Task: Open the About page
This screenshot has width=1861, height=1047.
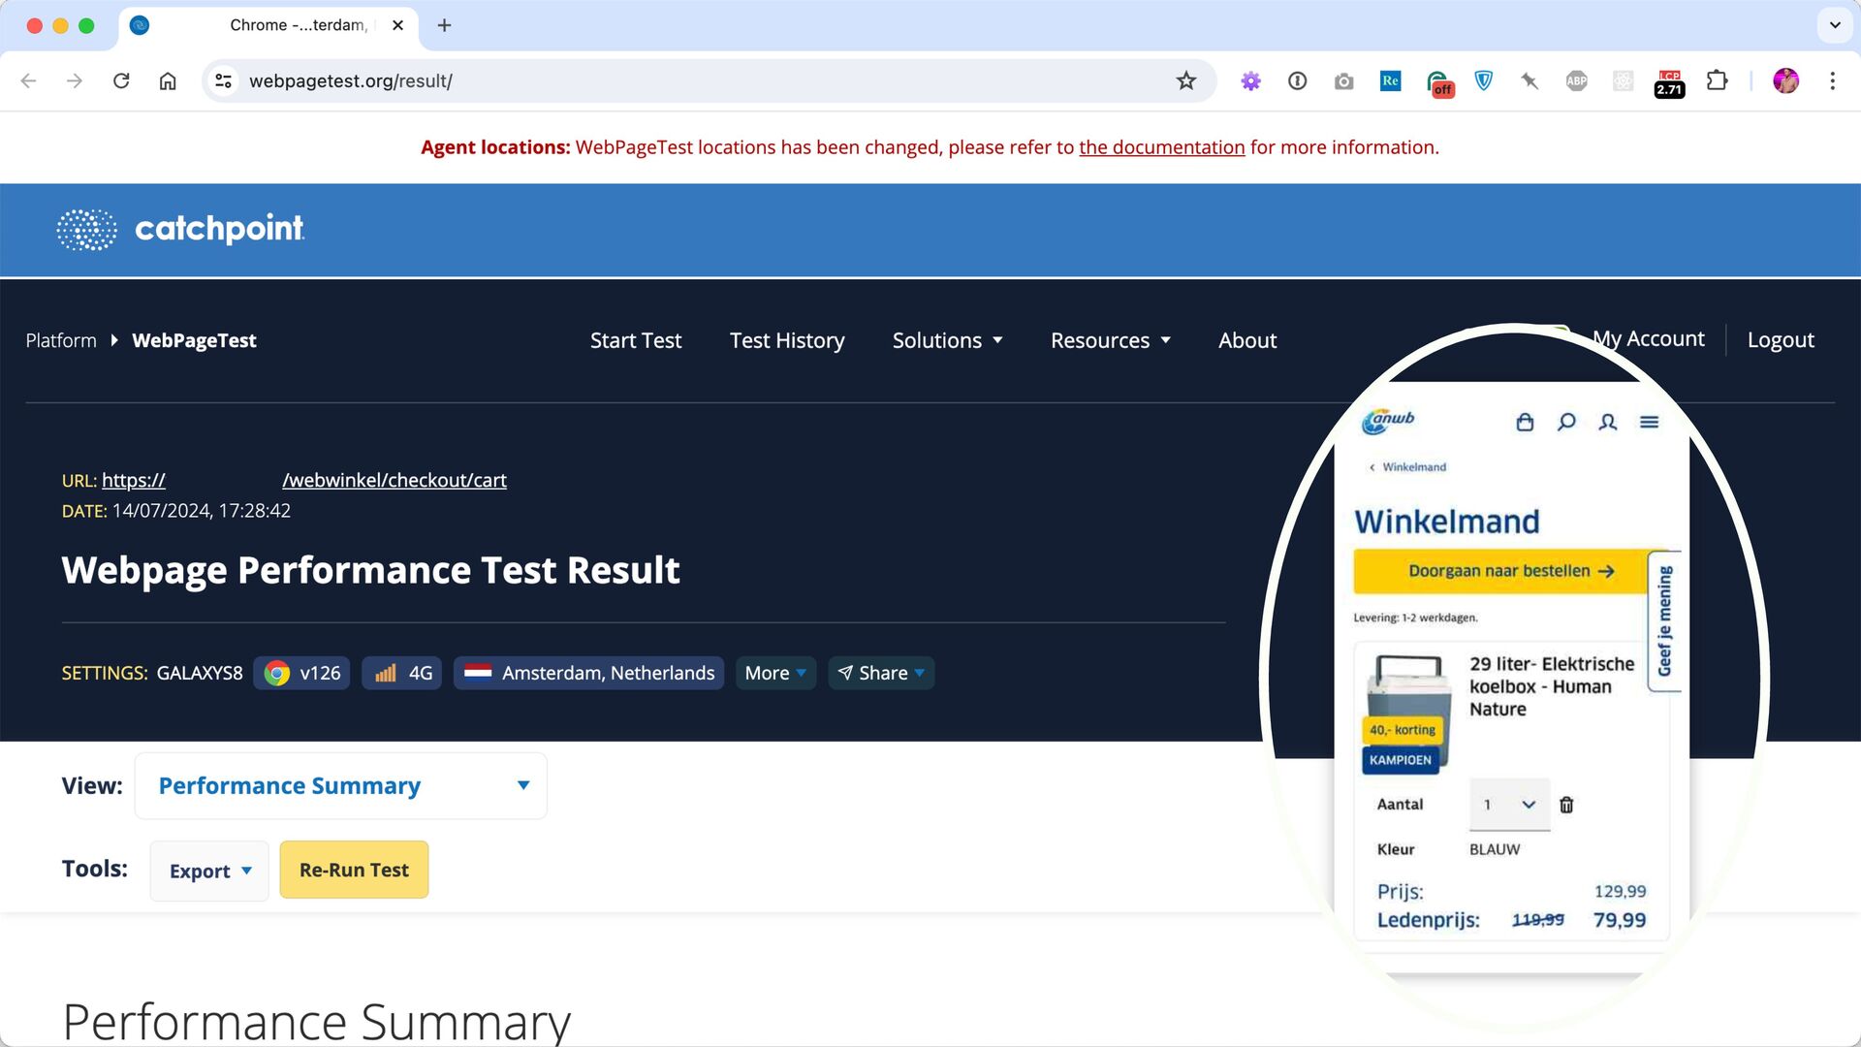Action: point(1247,340)
